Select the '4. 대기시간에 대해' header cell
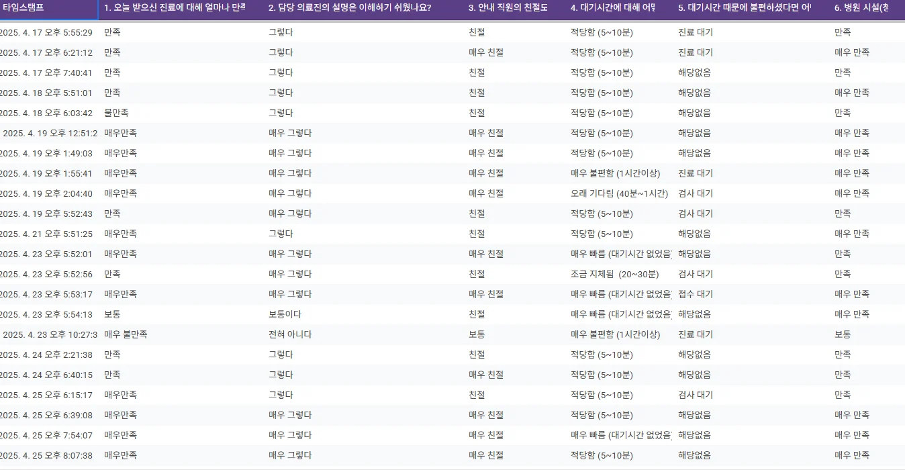Screen dimensions: 905x470 pyautogui.click(x=612, y=9)
